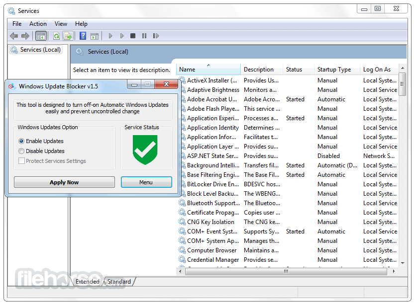Click the horizontal scrollbar left arrow
This screenshot has height=304, width=415.
(180, 271)
